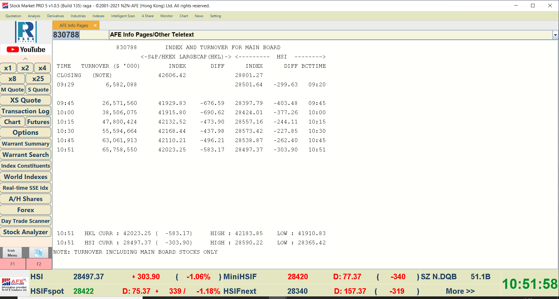The width and height of the screenshot is (559, 299).
Task: Expand the AFE Info Pages dropdown arrow
Action: tap(555, 35)
